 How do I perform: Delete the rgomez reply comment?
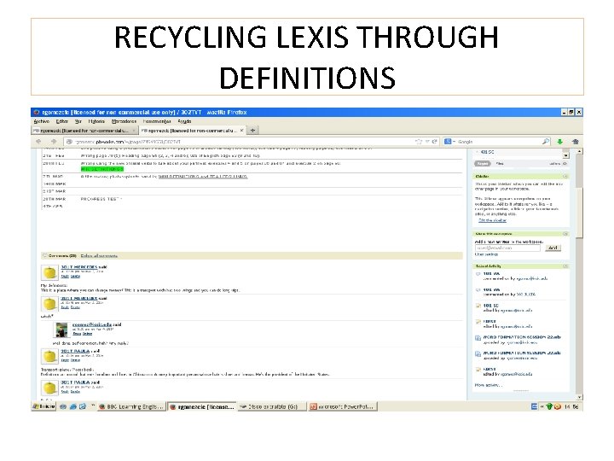(87, 334)
